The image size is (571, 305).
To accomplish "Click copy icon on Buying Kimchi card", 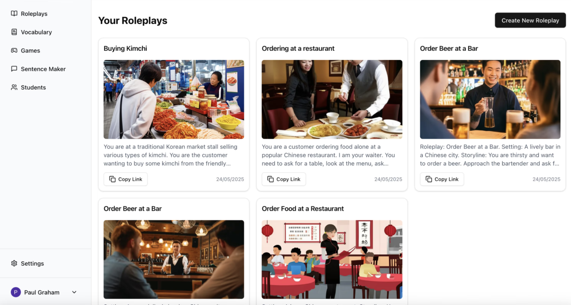I will pos(112,179).
